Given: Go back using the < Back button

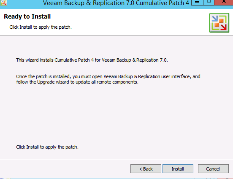Looking at the screenshot, I should pyautogui.click(x=146, y=168).
